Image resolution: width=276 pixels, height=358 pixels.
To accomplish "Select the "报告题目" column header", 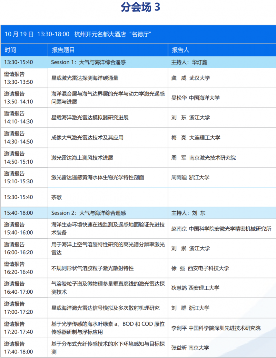I will pos(63,50).
